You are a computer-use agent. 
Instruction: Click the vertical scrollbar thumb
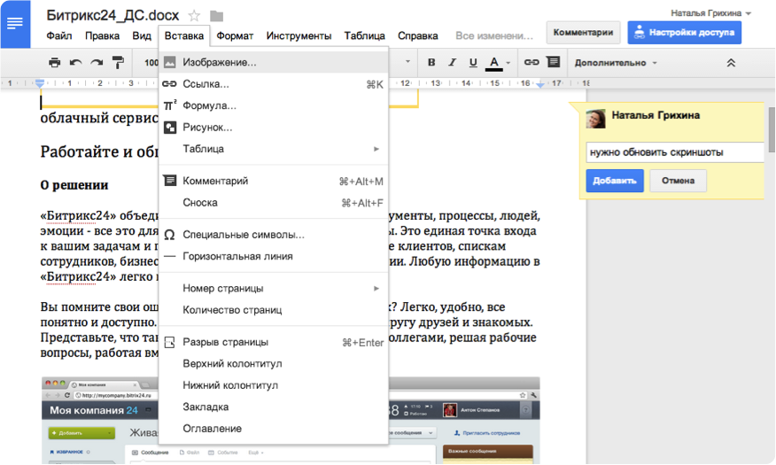tap(771, 129)
